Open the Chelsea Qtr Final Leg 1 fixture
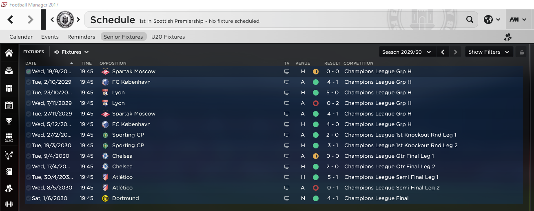 [x=274, y=156]
